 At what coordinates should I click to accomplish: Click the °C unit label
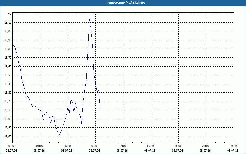point(10,14)
